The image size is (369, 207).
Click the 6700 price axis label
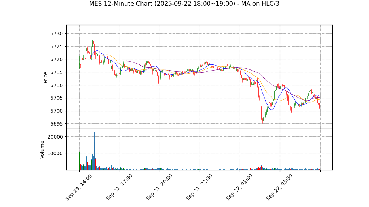[56, 111]
